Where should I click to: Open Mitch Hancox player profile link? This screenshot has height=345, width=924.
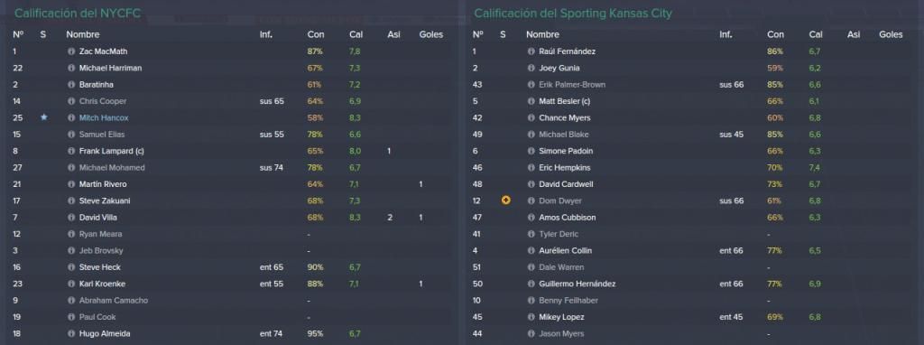tap(104, 118)
